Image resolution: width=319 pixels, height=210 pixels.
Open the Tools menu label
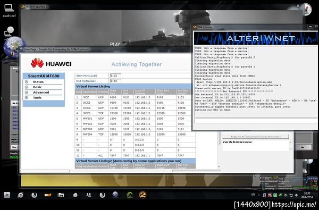click(x=37, y=98)
